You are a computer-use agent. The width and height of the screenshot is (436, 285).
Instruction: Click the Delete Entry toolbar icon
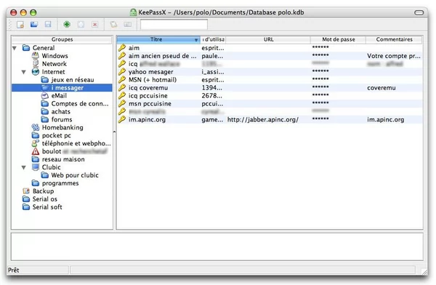click(94, 25)
